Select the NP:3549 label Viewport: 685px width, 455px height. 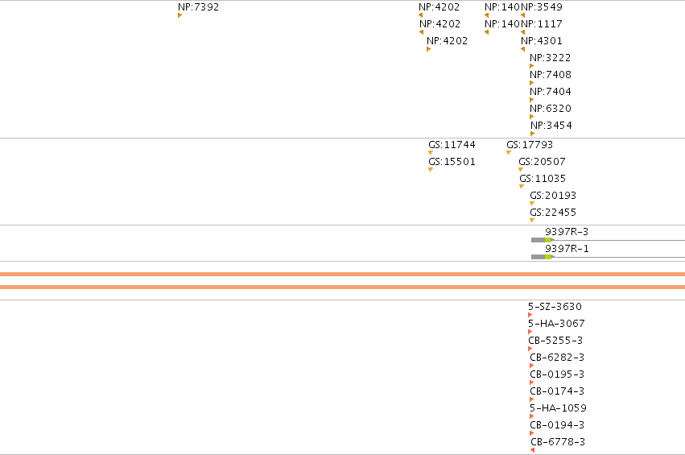(x=542, y=7)
